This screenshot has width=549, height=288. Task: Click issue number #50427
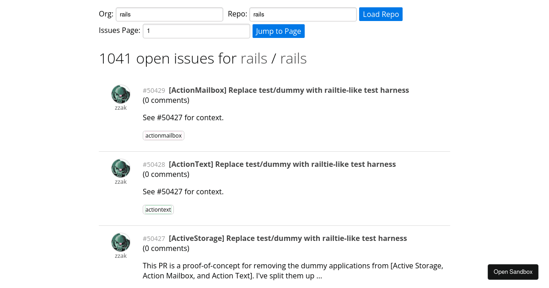[154, 239]
